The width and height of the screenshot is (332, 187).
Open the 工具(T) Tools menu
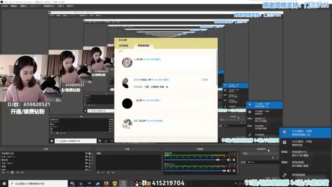(60, 6)
